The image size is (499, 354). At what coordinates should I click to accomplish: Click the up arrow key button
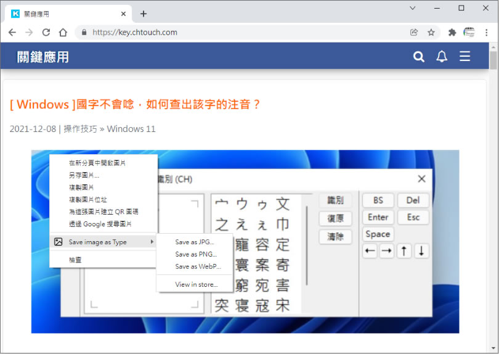404,251
